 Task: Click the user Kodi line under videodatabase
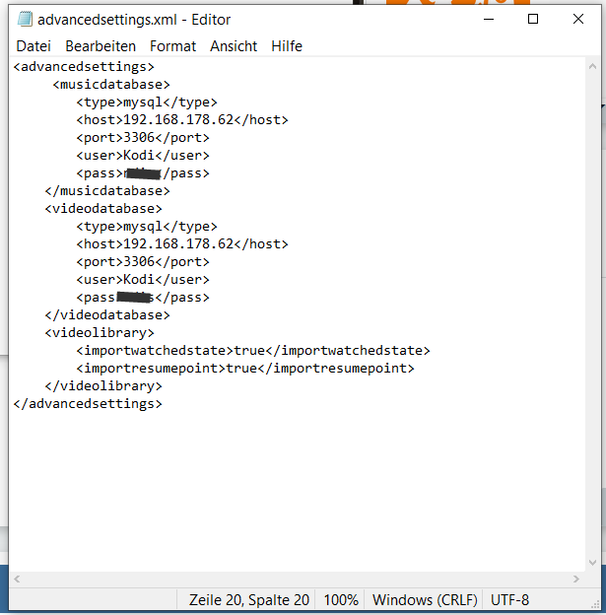coord(143,279)
